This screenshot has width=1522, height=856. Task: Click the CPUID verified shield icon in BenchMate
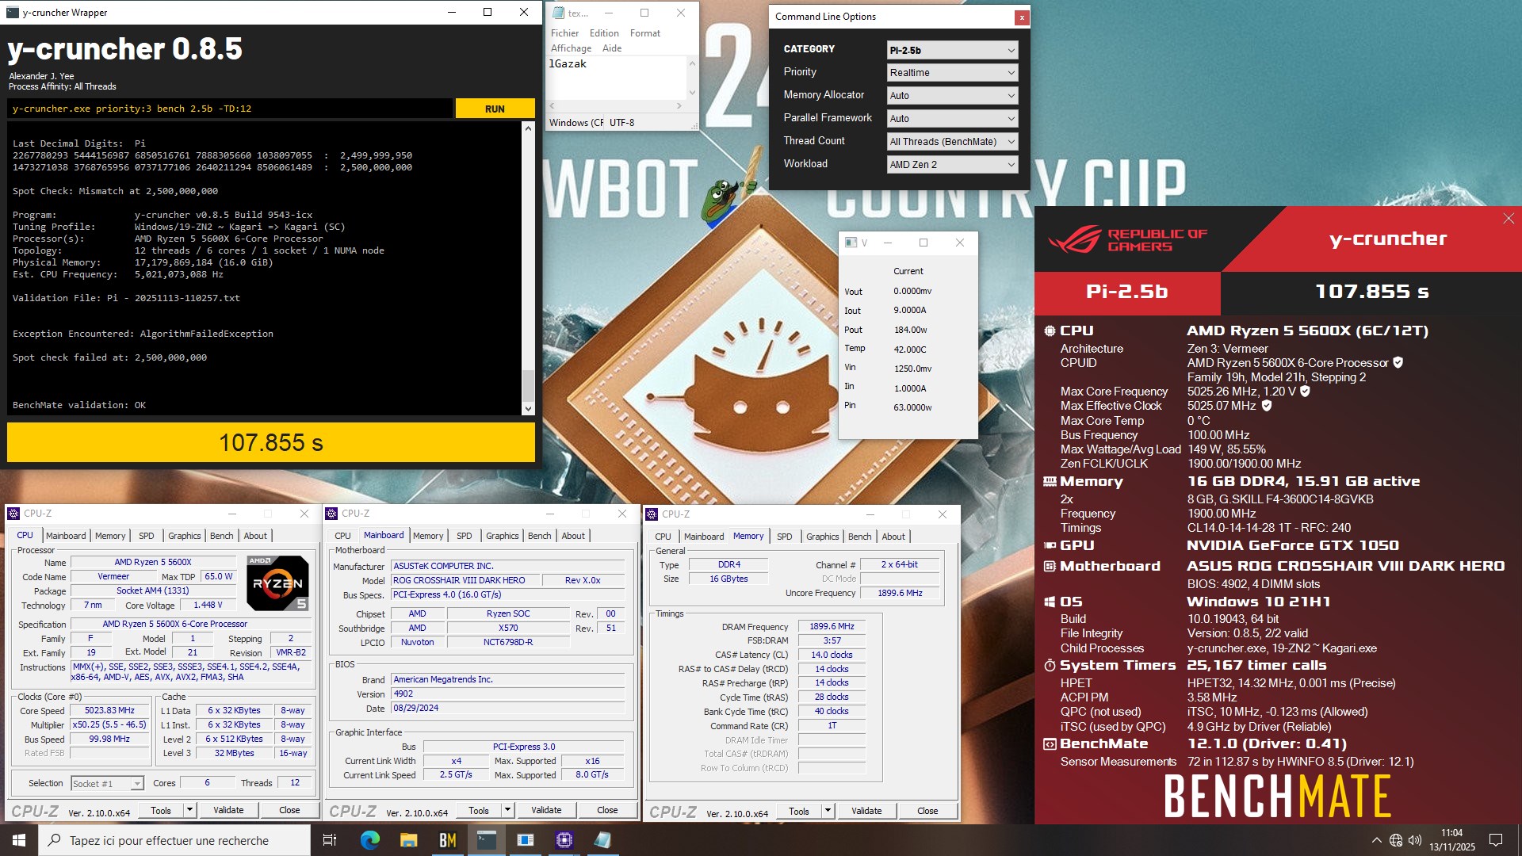1398,362
